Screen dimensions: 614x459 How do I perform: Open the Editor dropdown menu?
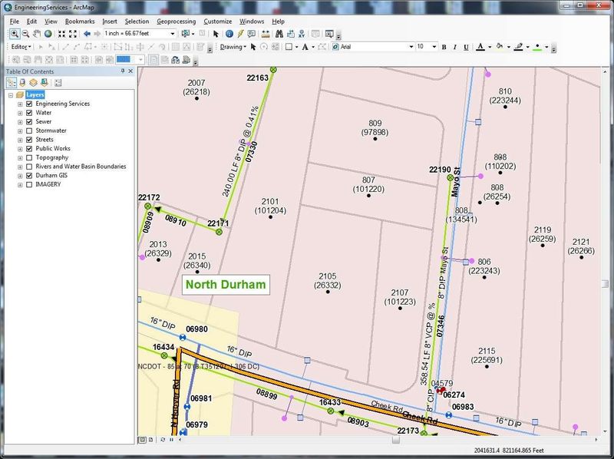click(x=21, y=47)
